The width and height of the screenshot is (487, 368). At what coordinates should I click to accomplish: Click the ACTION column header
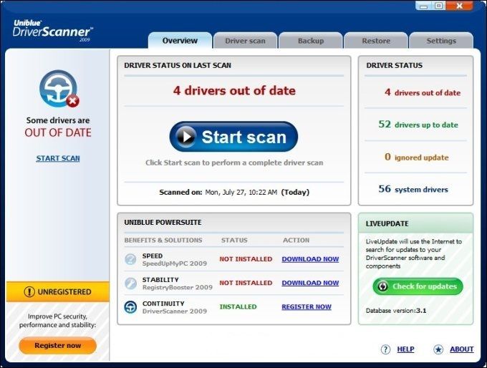point(296,240)
